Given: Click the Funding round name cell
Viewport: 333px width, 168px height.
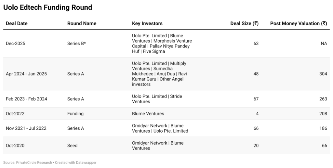Looking at the screenshot, I should tap(75, 114).
